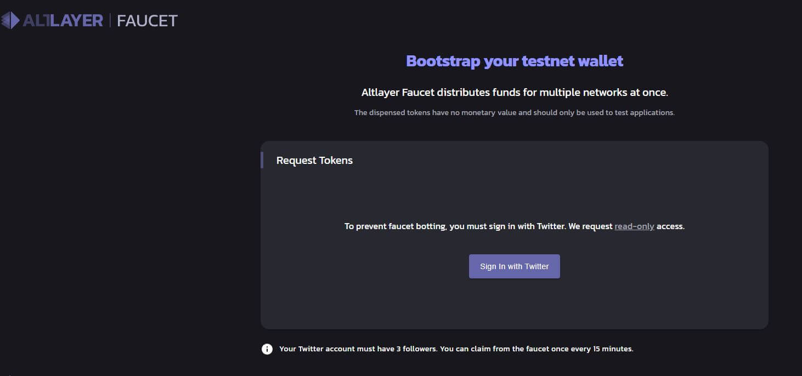
Task: Open the read-only access link
Action: tap(634, 226)
